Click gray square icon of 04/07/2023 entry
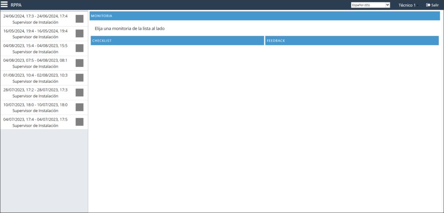444x213 pixels. 80,122
